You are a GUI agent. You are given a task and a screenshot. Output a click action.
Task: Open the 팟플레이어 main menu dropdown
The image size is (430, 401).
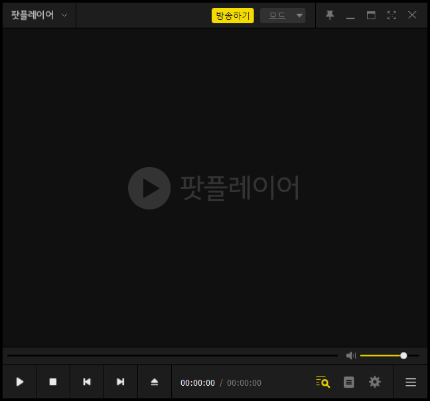tap(39, 15)
